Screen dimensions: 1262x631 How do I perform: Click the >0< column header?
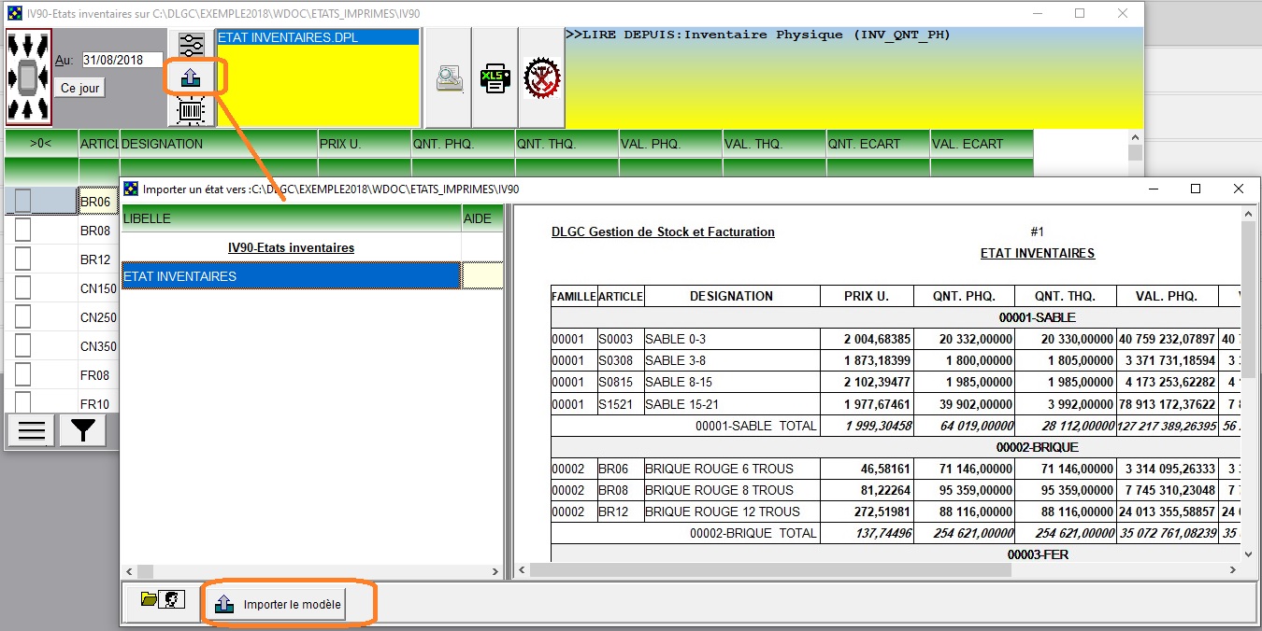[x=41, y=144]
